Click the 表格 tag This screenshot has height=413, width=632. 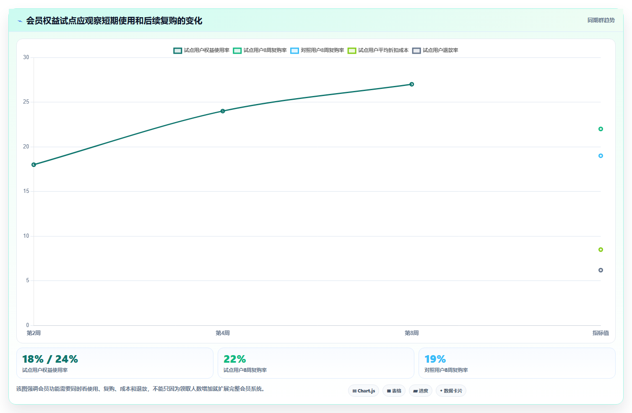tap(394, 391)
